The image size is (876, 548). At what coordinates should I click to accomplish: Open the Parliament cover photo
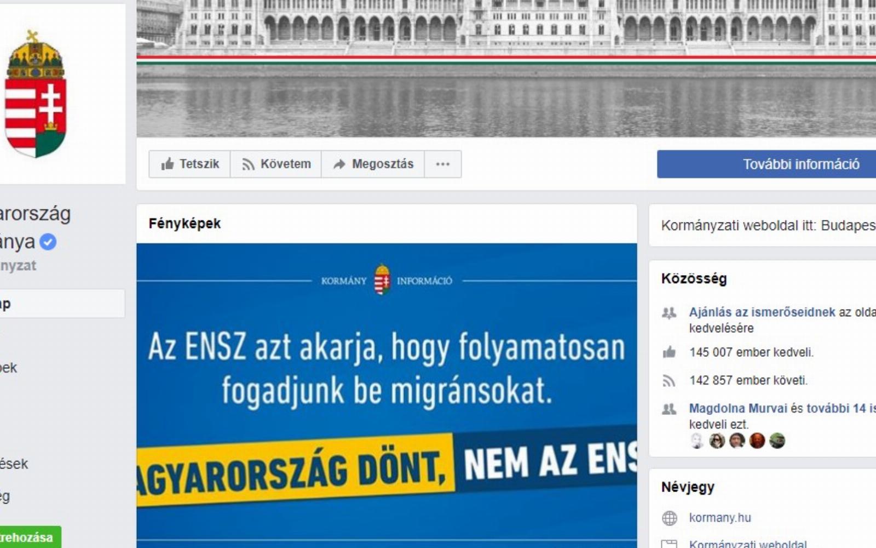point(506,68)
